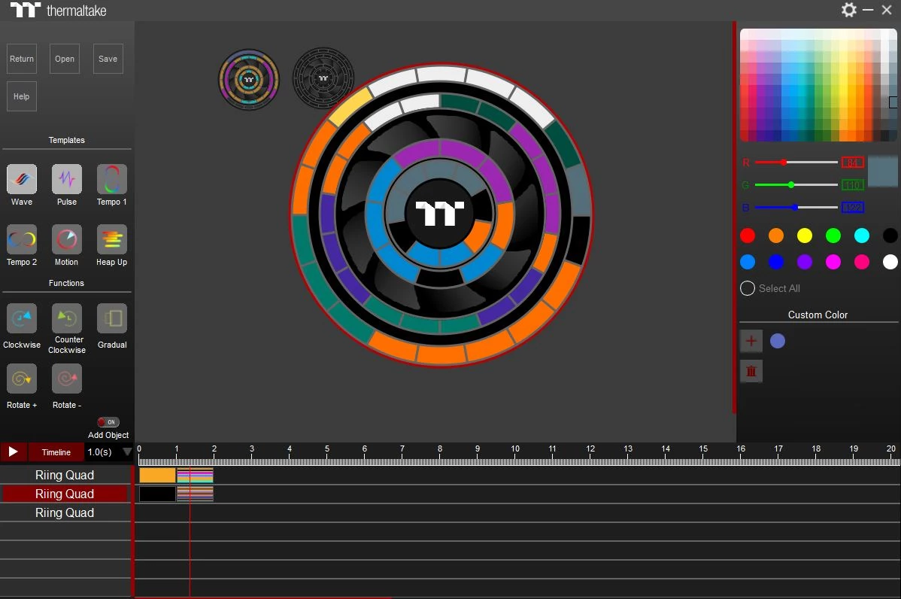
Task: Pick the red preset color swatch
Action: coord(748,236)
